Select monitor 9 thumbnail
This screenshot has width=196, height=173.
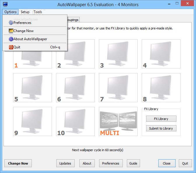32,121
